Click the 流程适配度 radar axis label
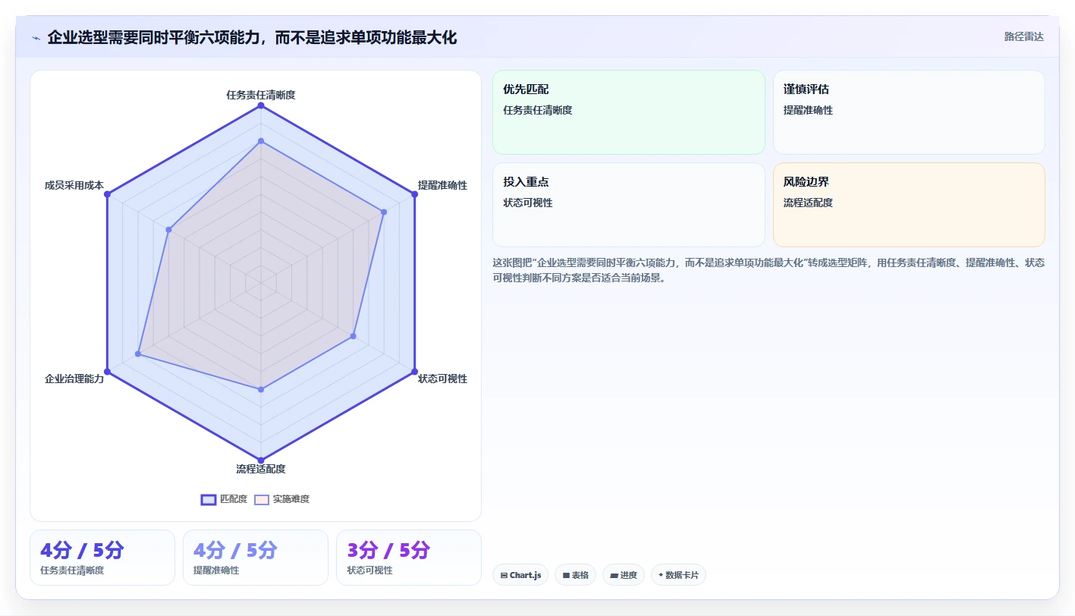The height and width of the screenshot is (616, 1075). coord(261,469)
